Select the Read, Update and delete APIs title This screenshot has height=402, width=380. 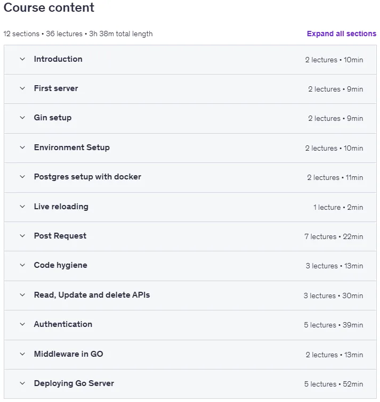click(92, 295)
